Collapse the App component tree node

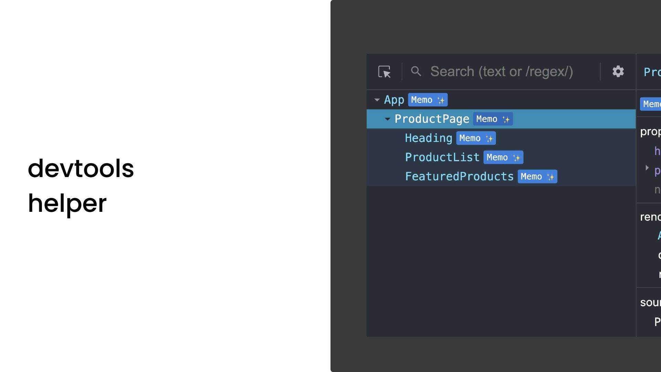(x=377, y=100)
